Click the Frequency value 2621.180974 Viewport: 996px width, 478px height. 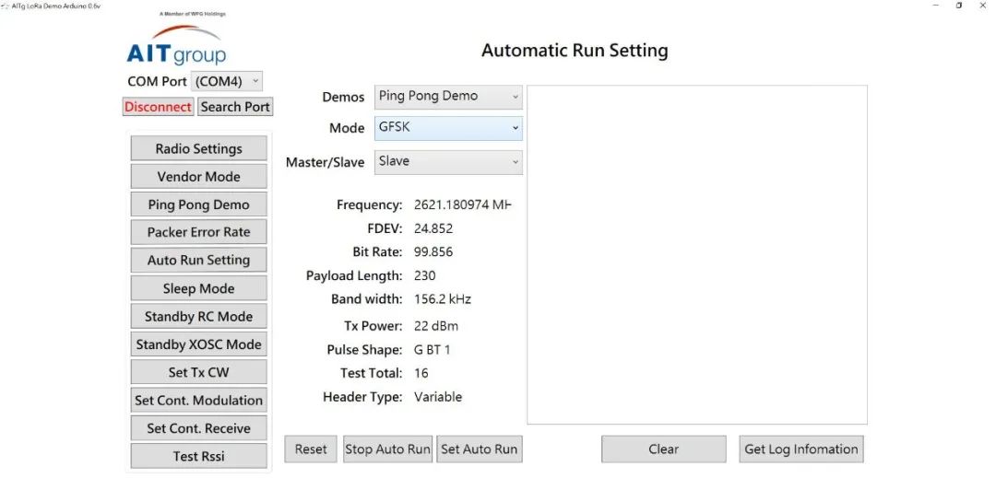[462, 204]
